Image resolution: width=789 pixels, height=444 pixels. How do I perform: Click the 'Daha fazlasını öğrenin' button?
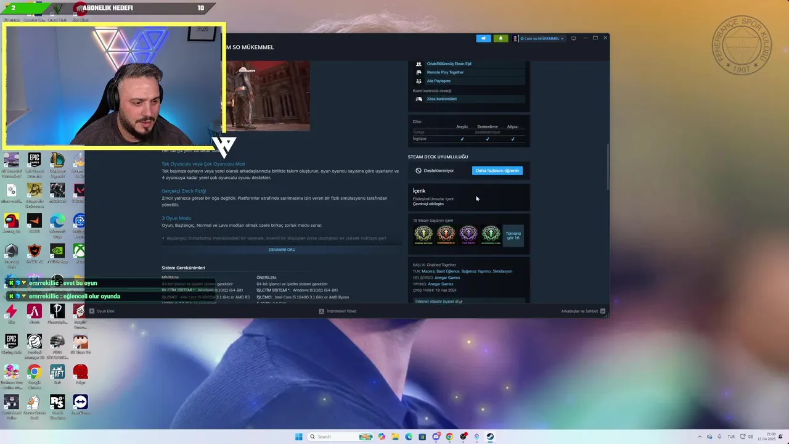497,171
